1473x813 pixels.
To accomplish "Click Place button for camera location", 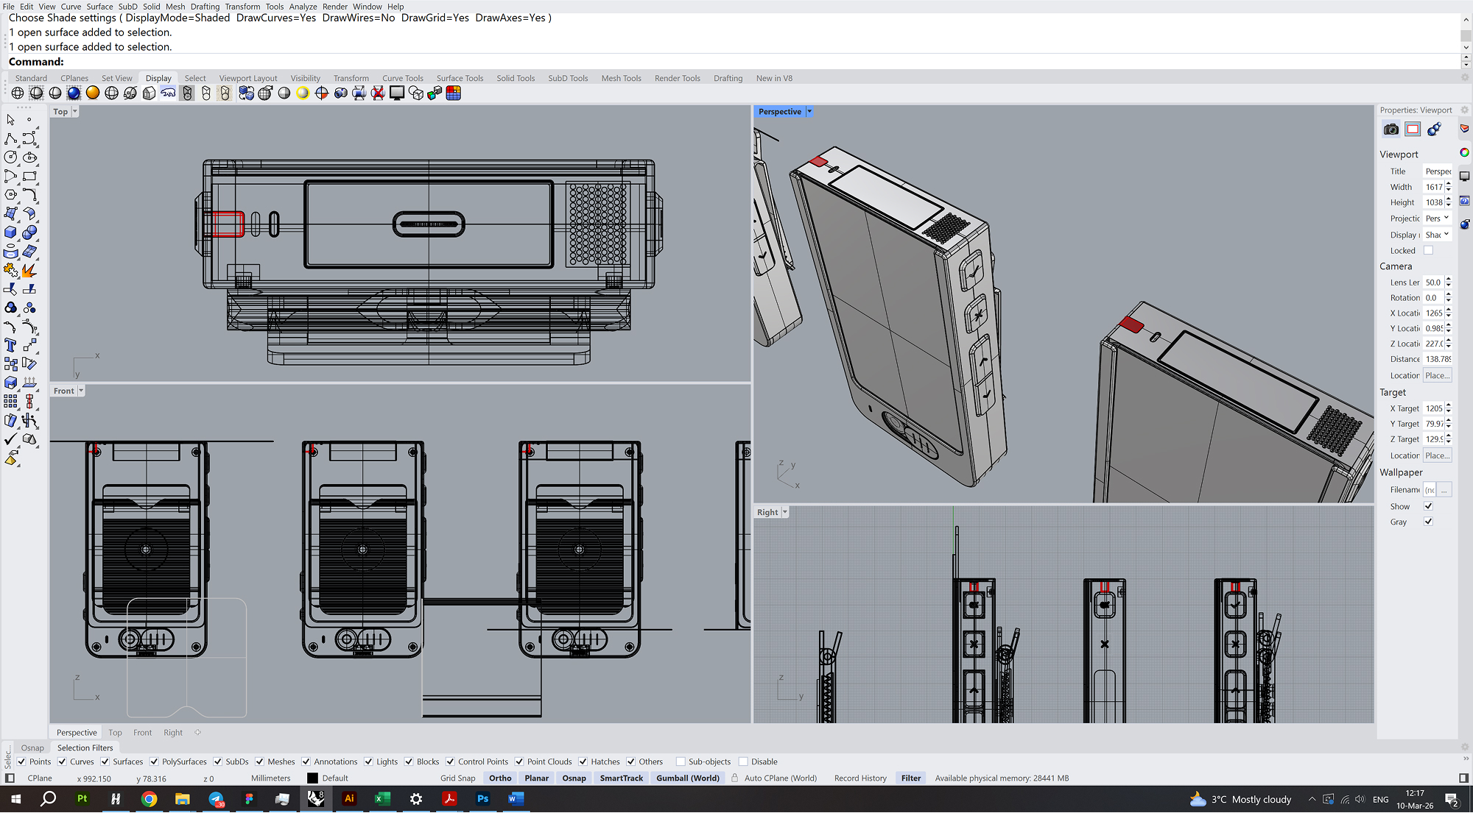I will click(1436, 375).
